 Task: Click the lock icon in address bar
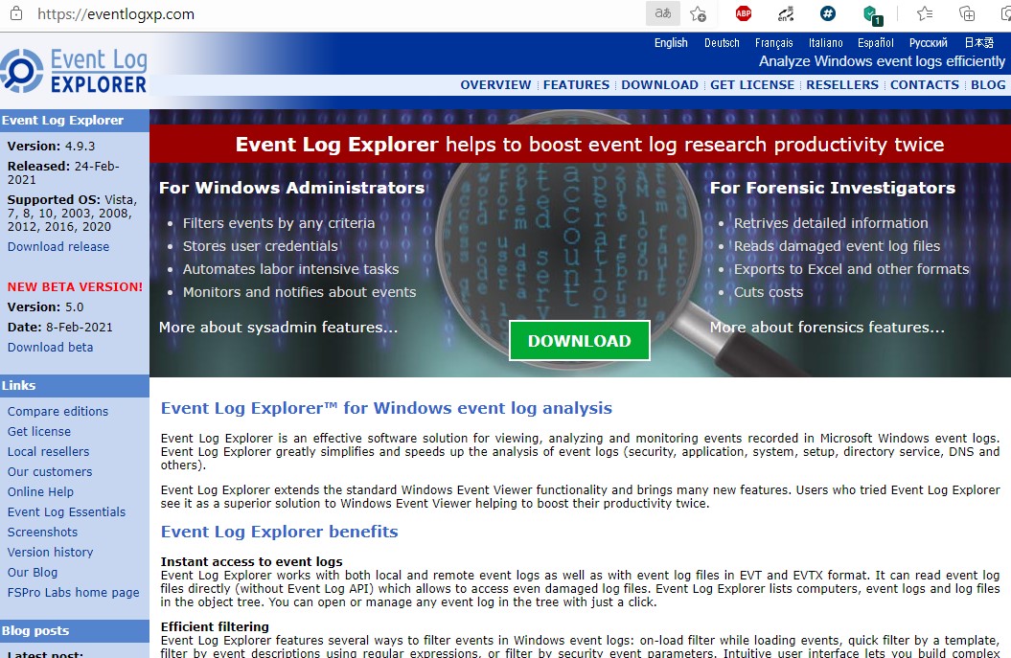(16, 13)
